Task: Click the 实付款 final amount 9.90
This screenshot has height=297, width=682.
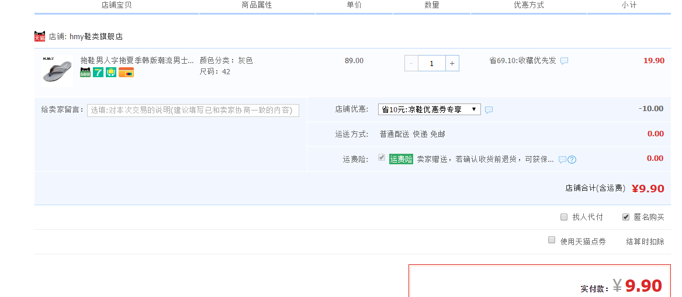Action: point(643,286)
